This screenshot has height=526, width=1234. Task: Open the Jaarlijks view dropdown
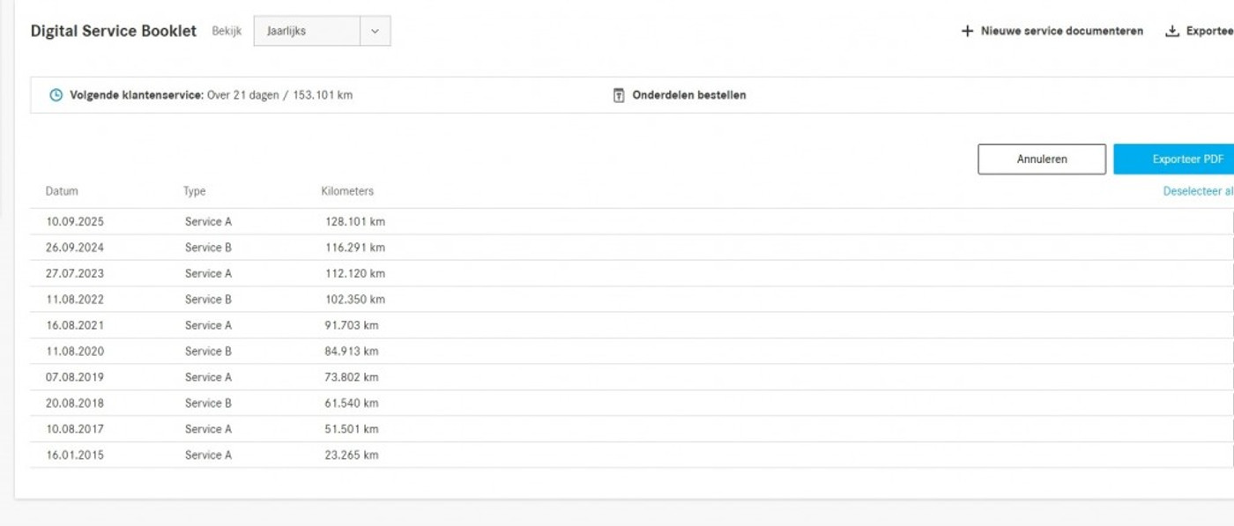[x=322, y=31]
